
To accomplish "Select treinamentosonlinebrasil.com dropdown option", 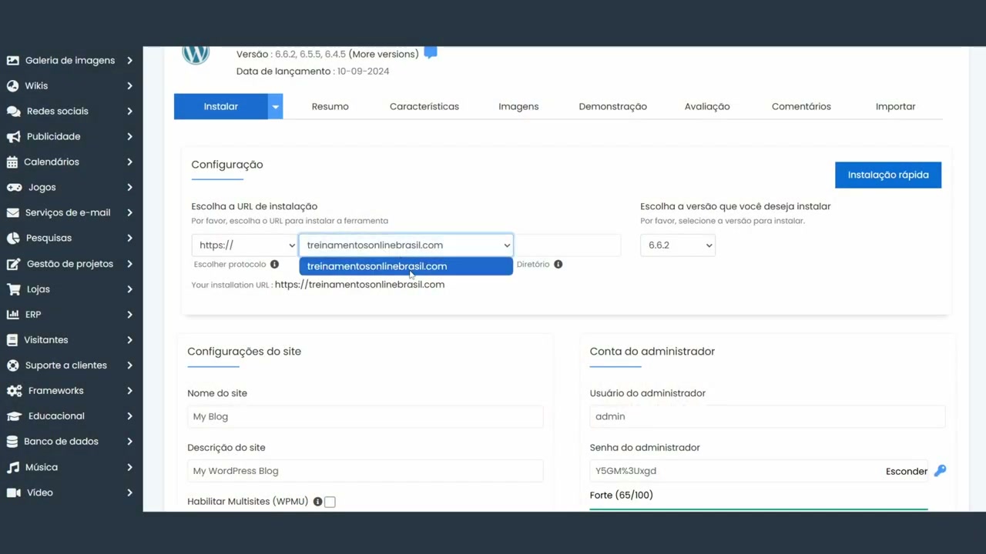I will coord(406,266).
